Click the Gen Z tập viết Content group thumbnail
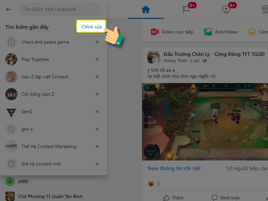 pyautogui.click(x=11, y=77)
